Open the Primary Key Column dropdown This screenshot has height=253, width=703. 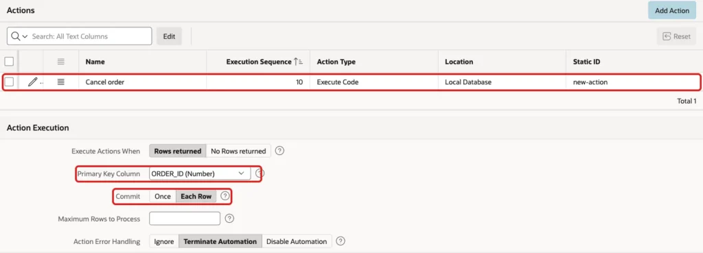coord(200,173)
